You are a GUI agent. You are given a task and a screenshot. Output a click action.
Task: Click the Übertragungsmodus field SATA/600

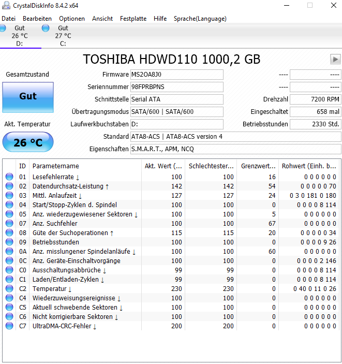tap(177, 112)
